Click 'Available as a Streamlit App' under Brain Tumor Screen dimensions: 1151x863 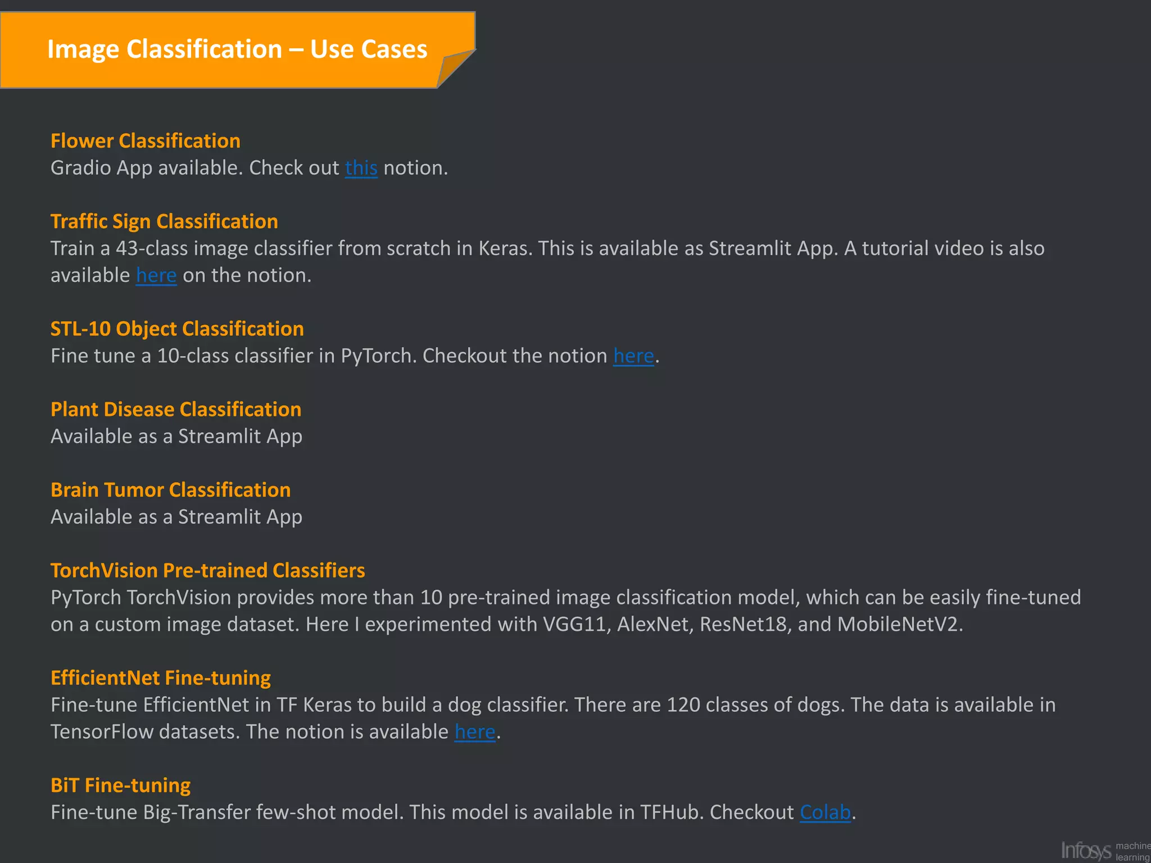point(176,517)
